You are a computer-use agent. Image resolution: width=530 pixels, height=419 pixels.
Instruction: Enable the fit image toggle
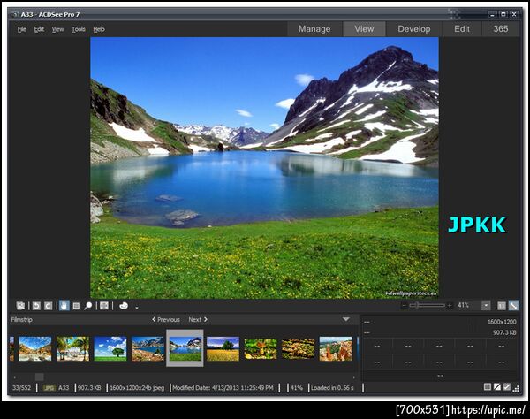click(513, 306)
